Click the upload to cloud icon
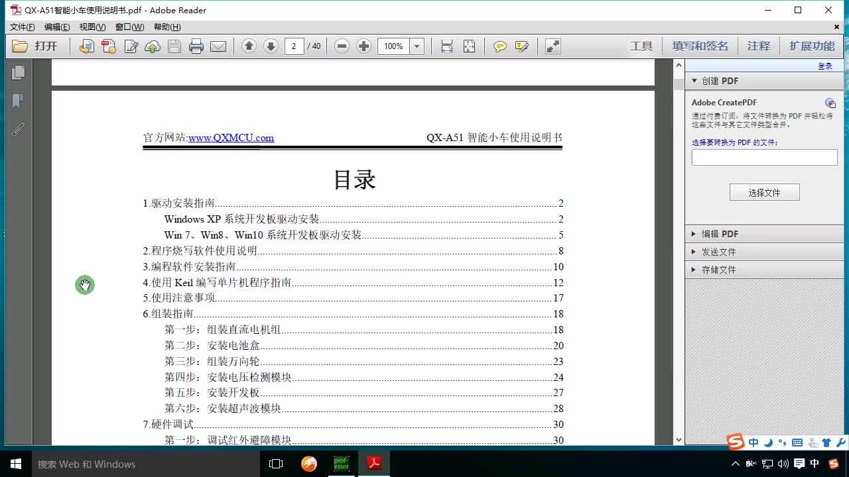 pyautogui.click(x=153, y=46)
